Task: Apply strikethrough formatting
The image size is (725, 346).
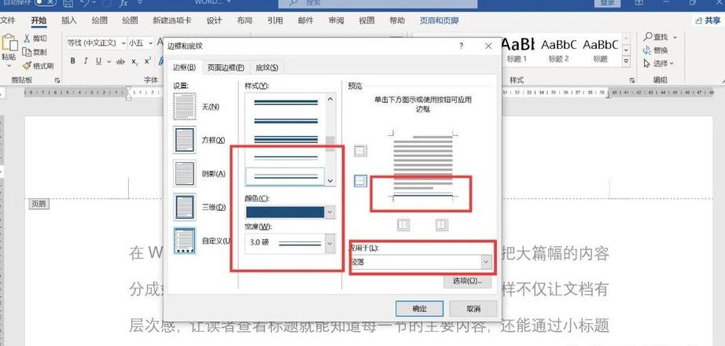Action: [120, 61]
